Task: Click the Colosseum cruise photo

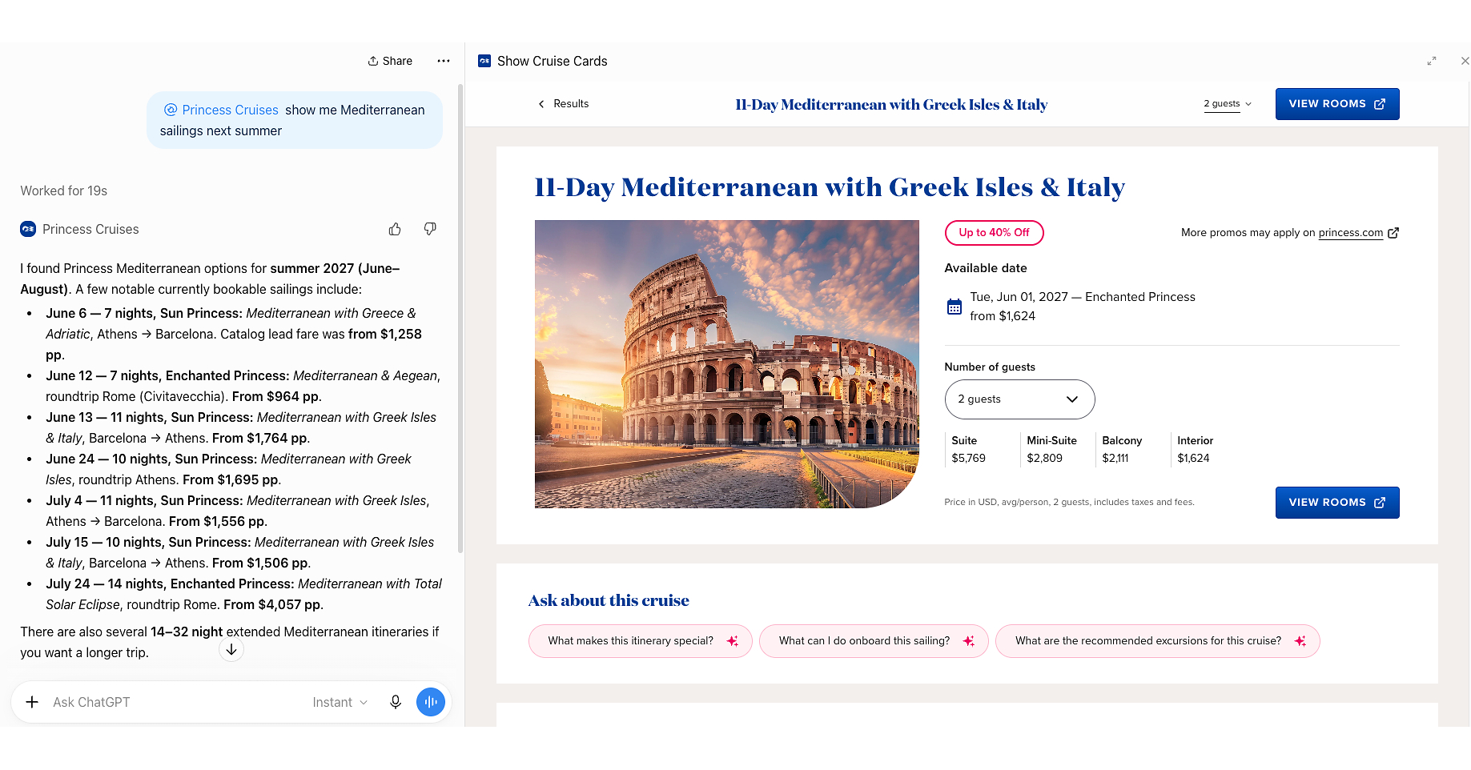Action: [727, 364]
